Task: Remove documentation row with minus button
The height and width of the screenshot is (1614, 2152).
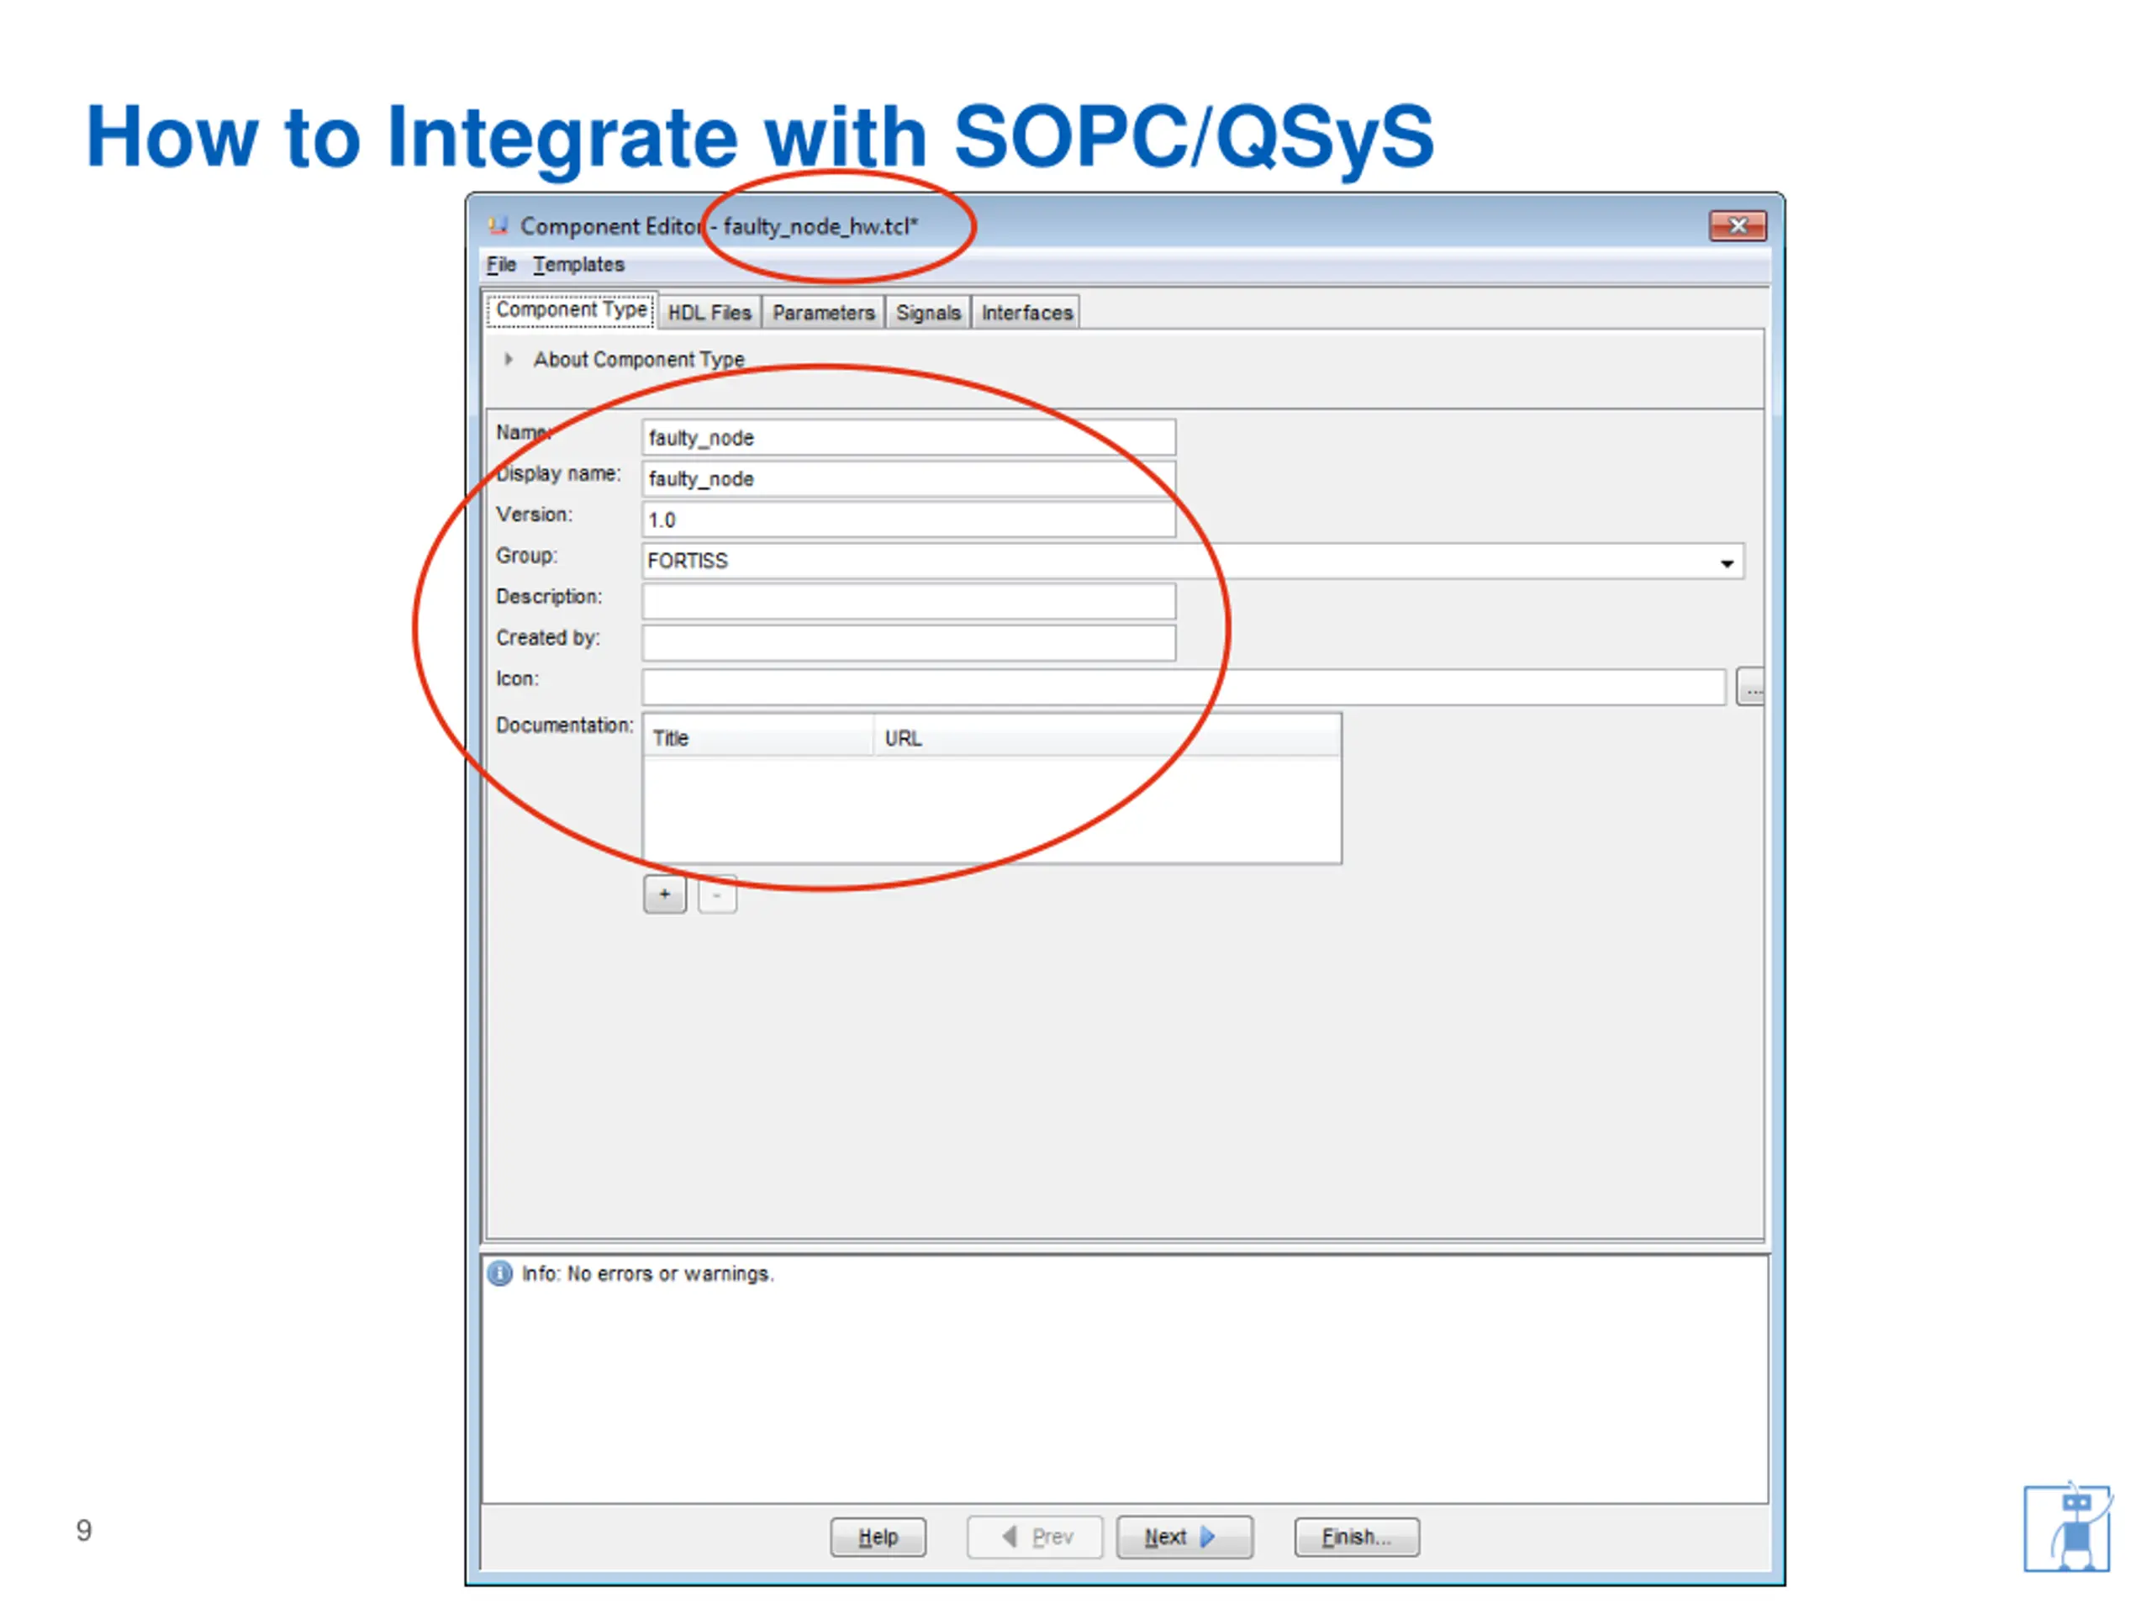Action: 717,894
